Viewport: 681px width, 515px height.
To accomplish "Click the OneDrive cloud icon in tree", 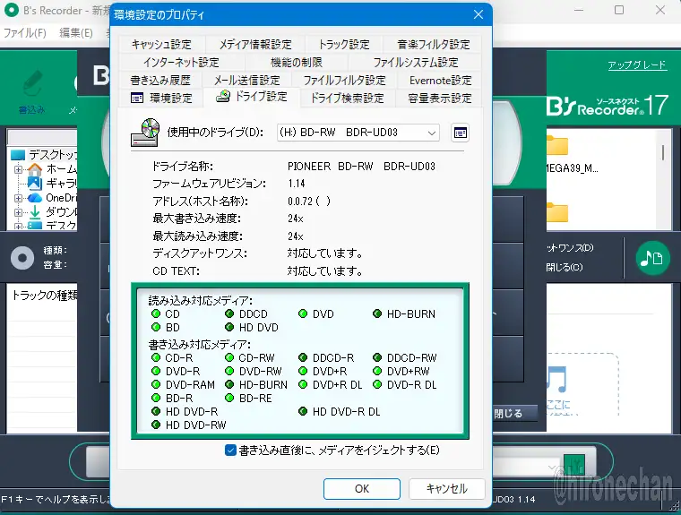I will click(35, 197).
